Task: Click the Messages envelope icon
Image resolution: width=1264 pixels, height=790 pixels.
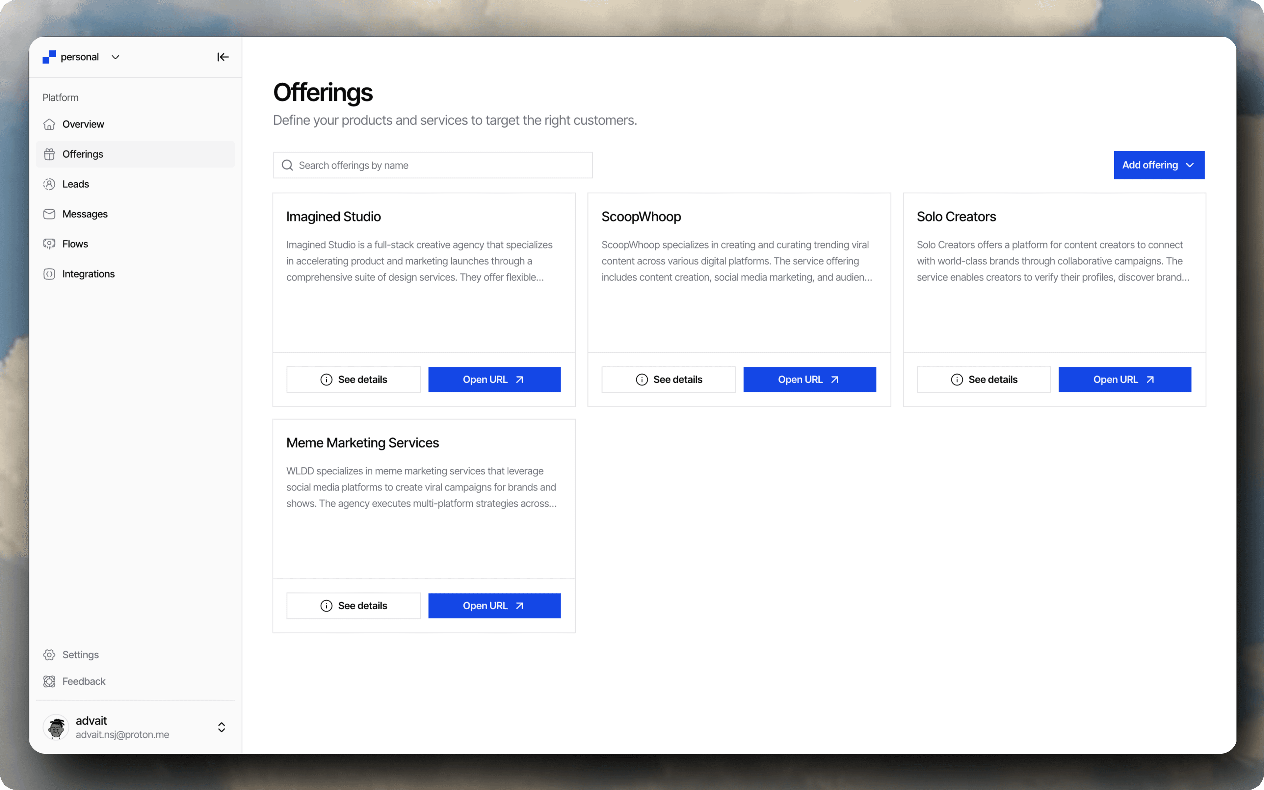Action: (49, 214)
